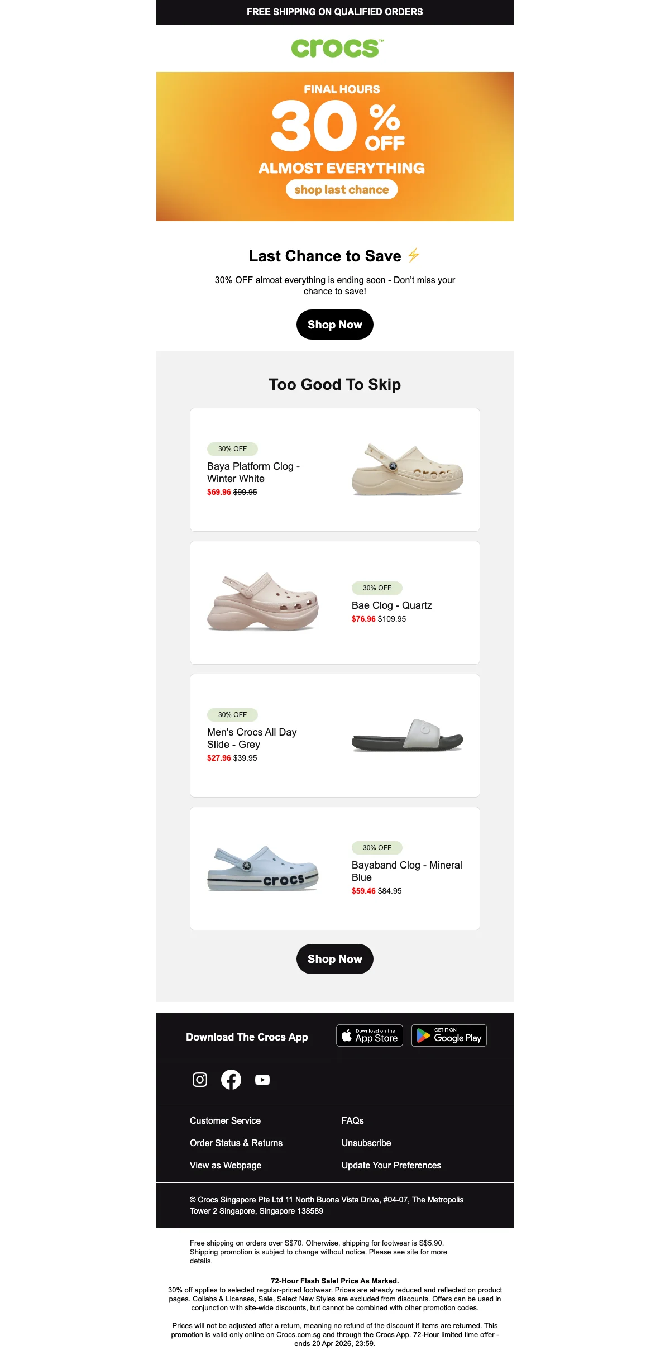Screen dimensions: 670x1360
Task: Click the Unsubscribe link
Action: click(366, 1143)
